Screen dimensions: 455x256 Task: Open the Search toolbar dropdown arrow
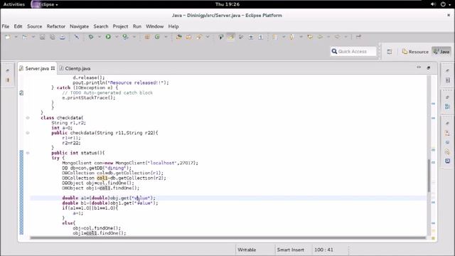[x=208, y=37]
